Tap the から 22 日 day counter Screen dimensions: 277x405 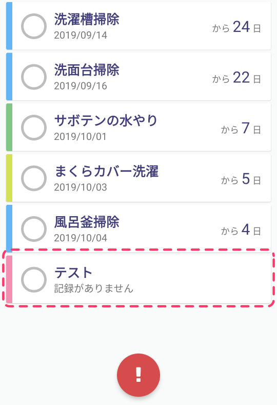point(236,78)
